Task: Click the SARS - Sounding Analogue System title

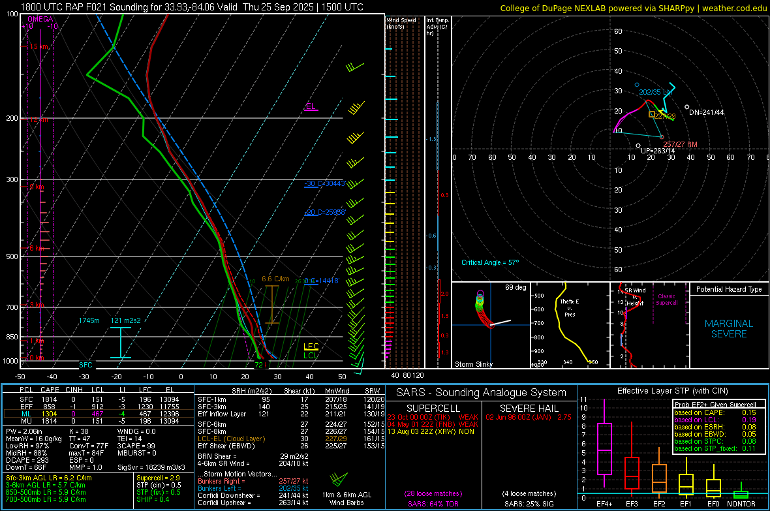Action: [481, 393]
